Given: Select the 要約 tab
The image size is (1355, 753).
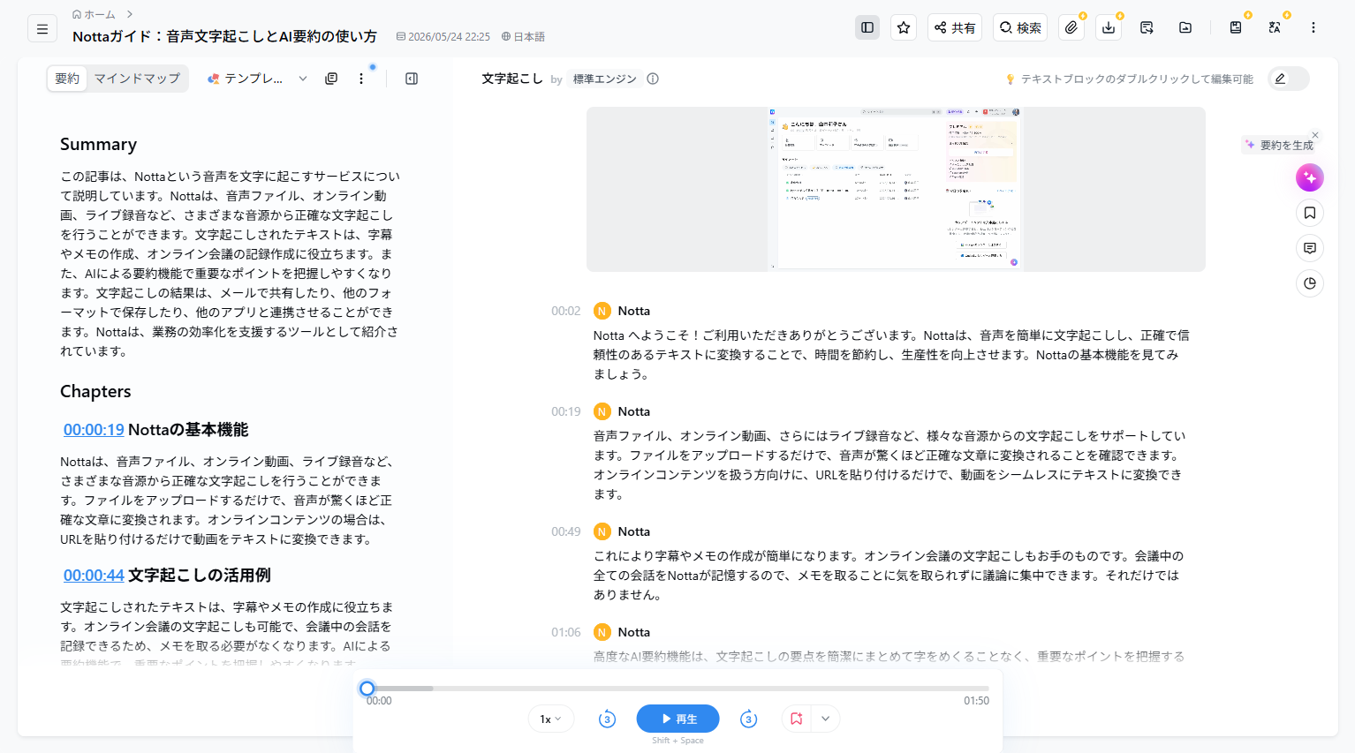Looking at the screenshot, I should (67, 79).
